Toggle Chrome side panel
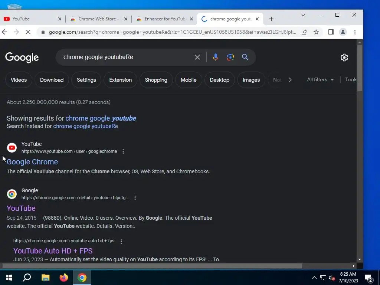 pos(331,32)
